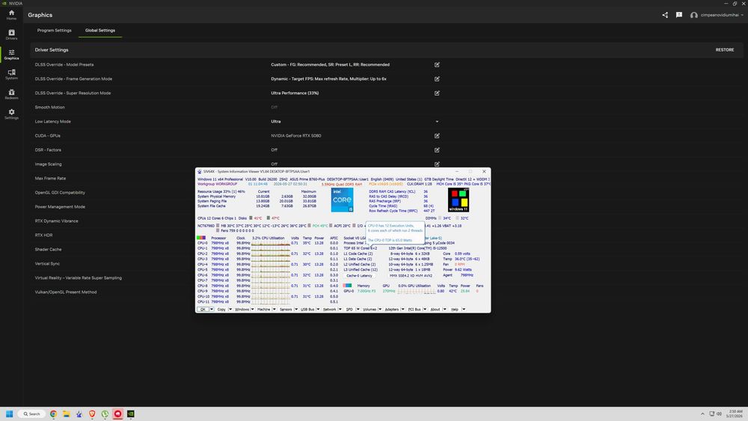Open dropdown arrow next to OK in SIV

212,310
